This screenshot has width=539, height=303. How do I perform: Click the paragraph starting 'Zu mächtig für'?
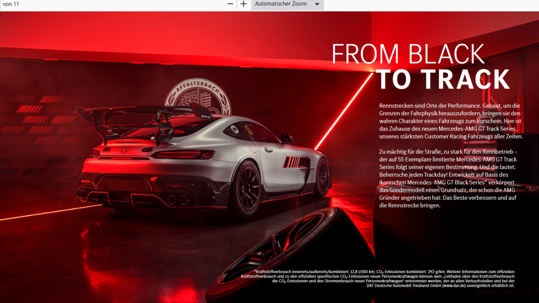[448, 178]
